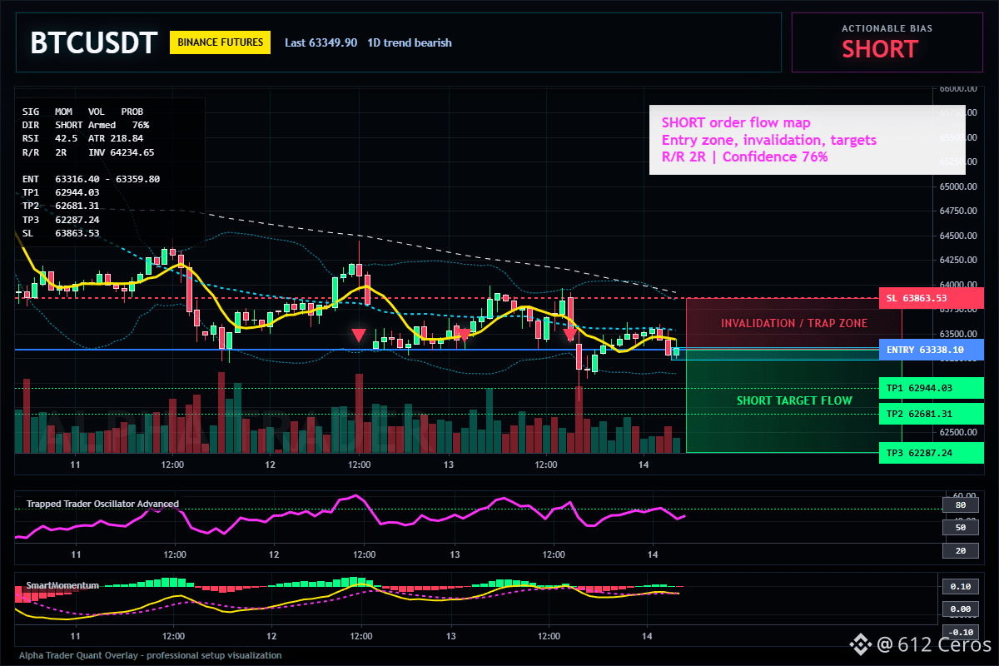The height and width of the screenshot is (666, 999).
Task: Select 'Entry zone, invalidation, targets' annotation line
Action: tap(768, 139)
